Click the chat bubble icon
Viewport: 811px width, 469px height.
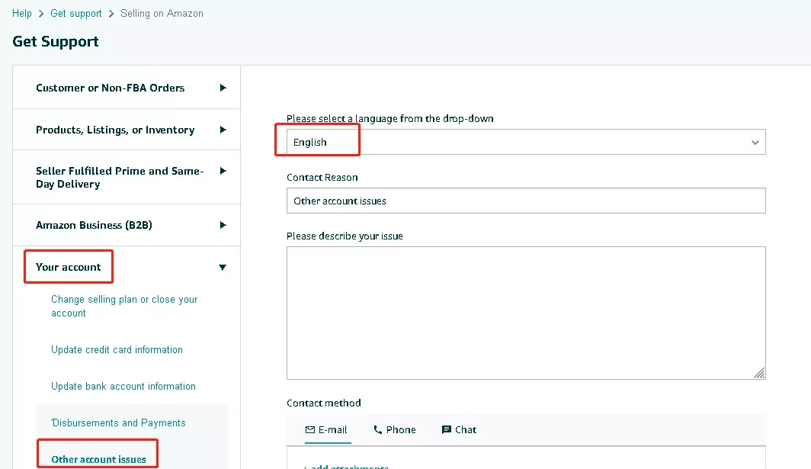coord(447,429)
